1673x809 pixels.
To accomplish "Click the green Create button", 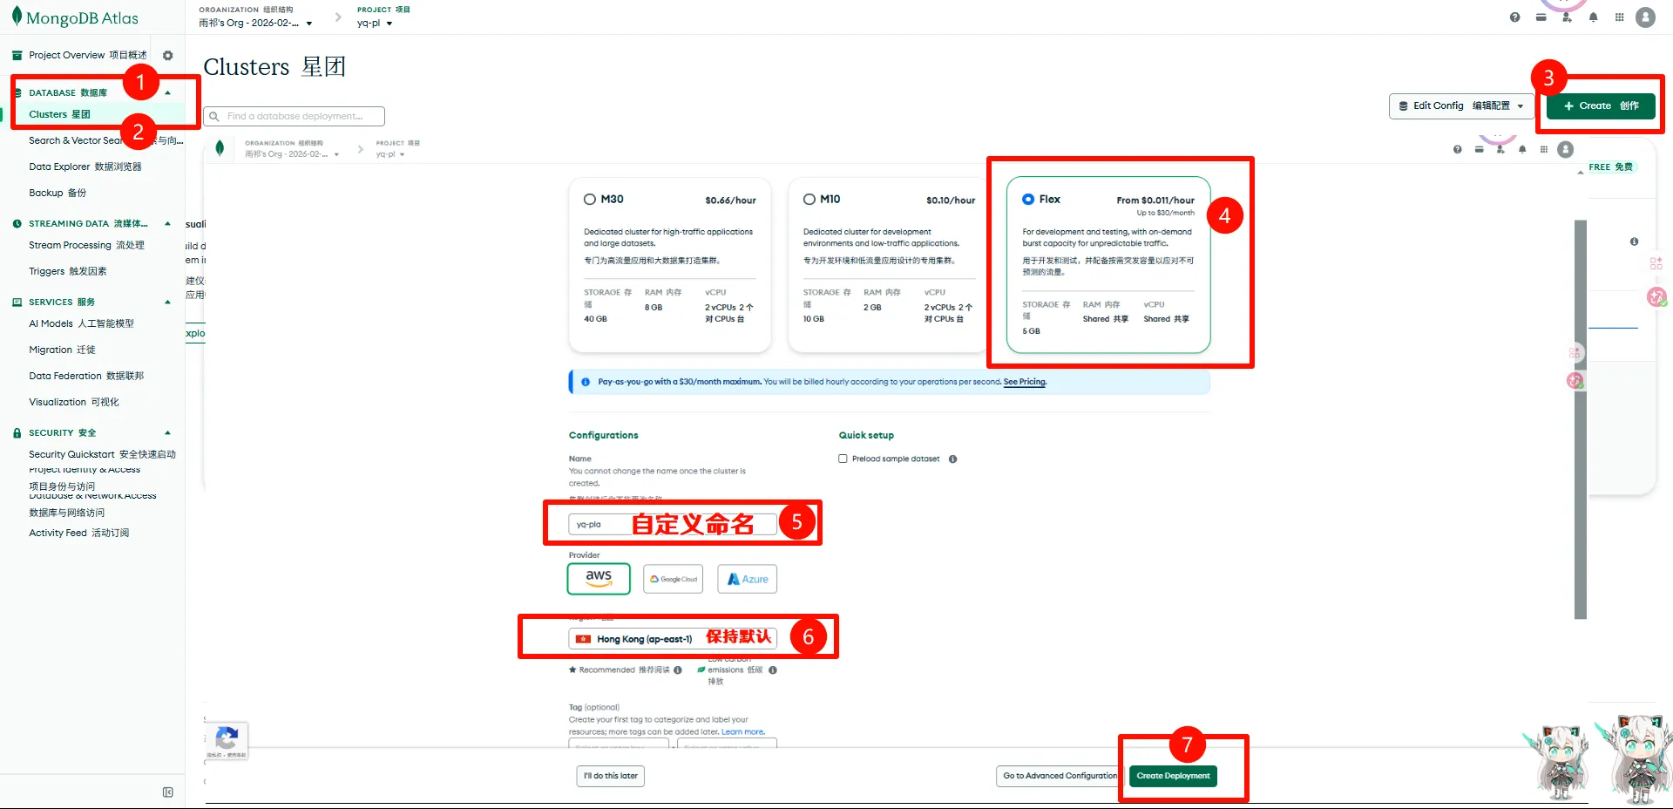I will [x=1601, y=106].
